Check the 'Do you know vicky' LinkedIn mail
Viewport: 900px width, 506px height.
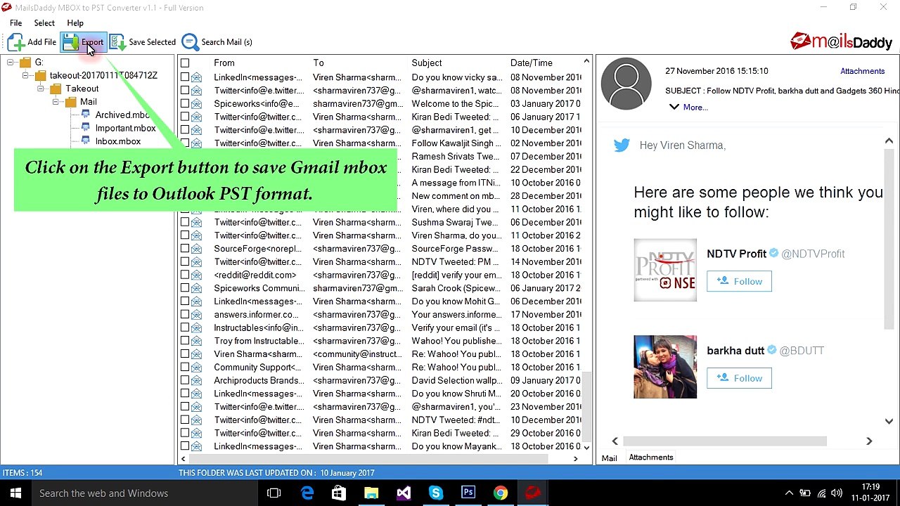[x=185, y=77]
